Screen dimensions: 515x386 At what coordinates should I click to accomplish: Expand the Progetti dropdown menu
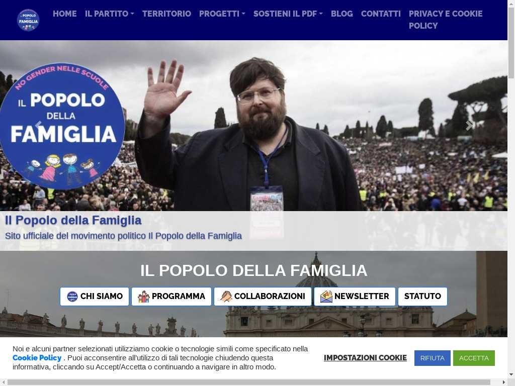222,14
